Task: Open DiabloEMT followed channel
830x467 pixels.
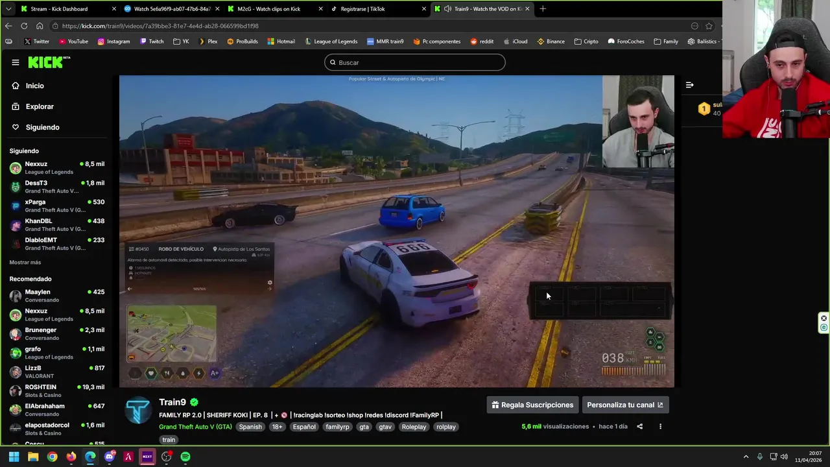Action: pyautogui.click(x=56, y=243)
